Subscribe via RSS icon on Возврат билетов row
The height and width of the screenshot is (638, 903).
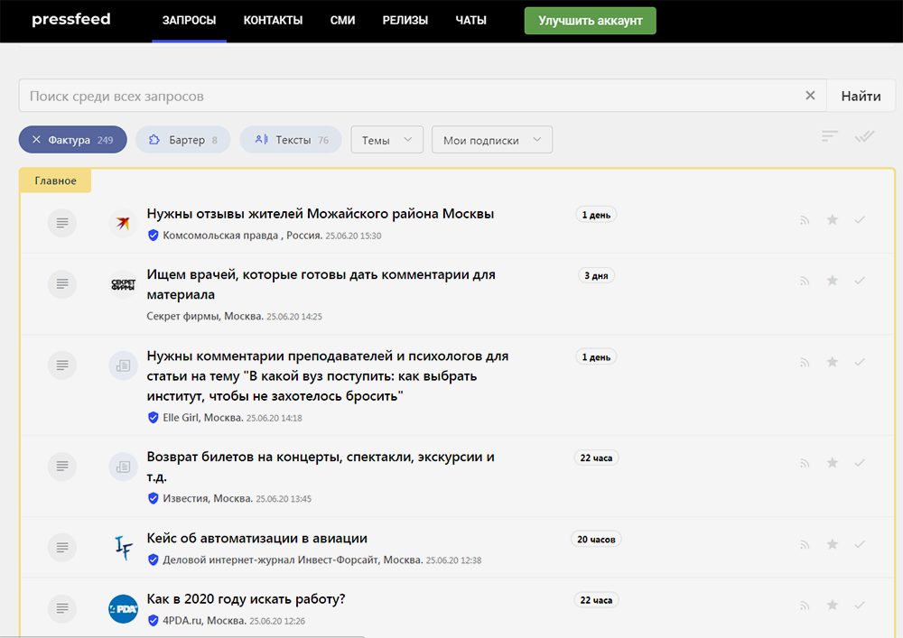[x=805, y=463]
